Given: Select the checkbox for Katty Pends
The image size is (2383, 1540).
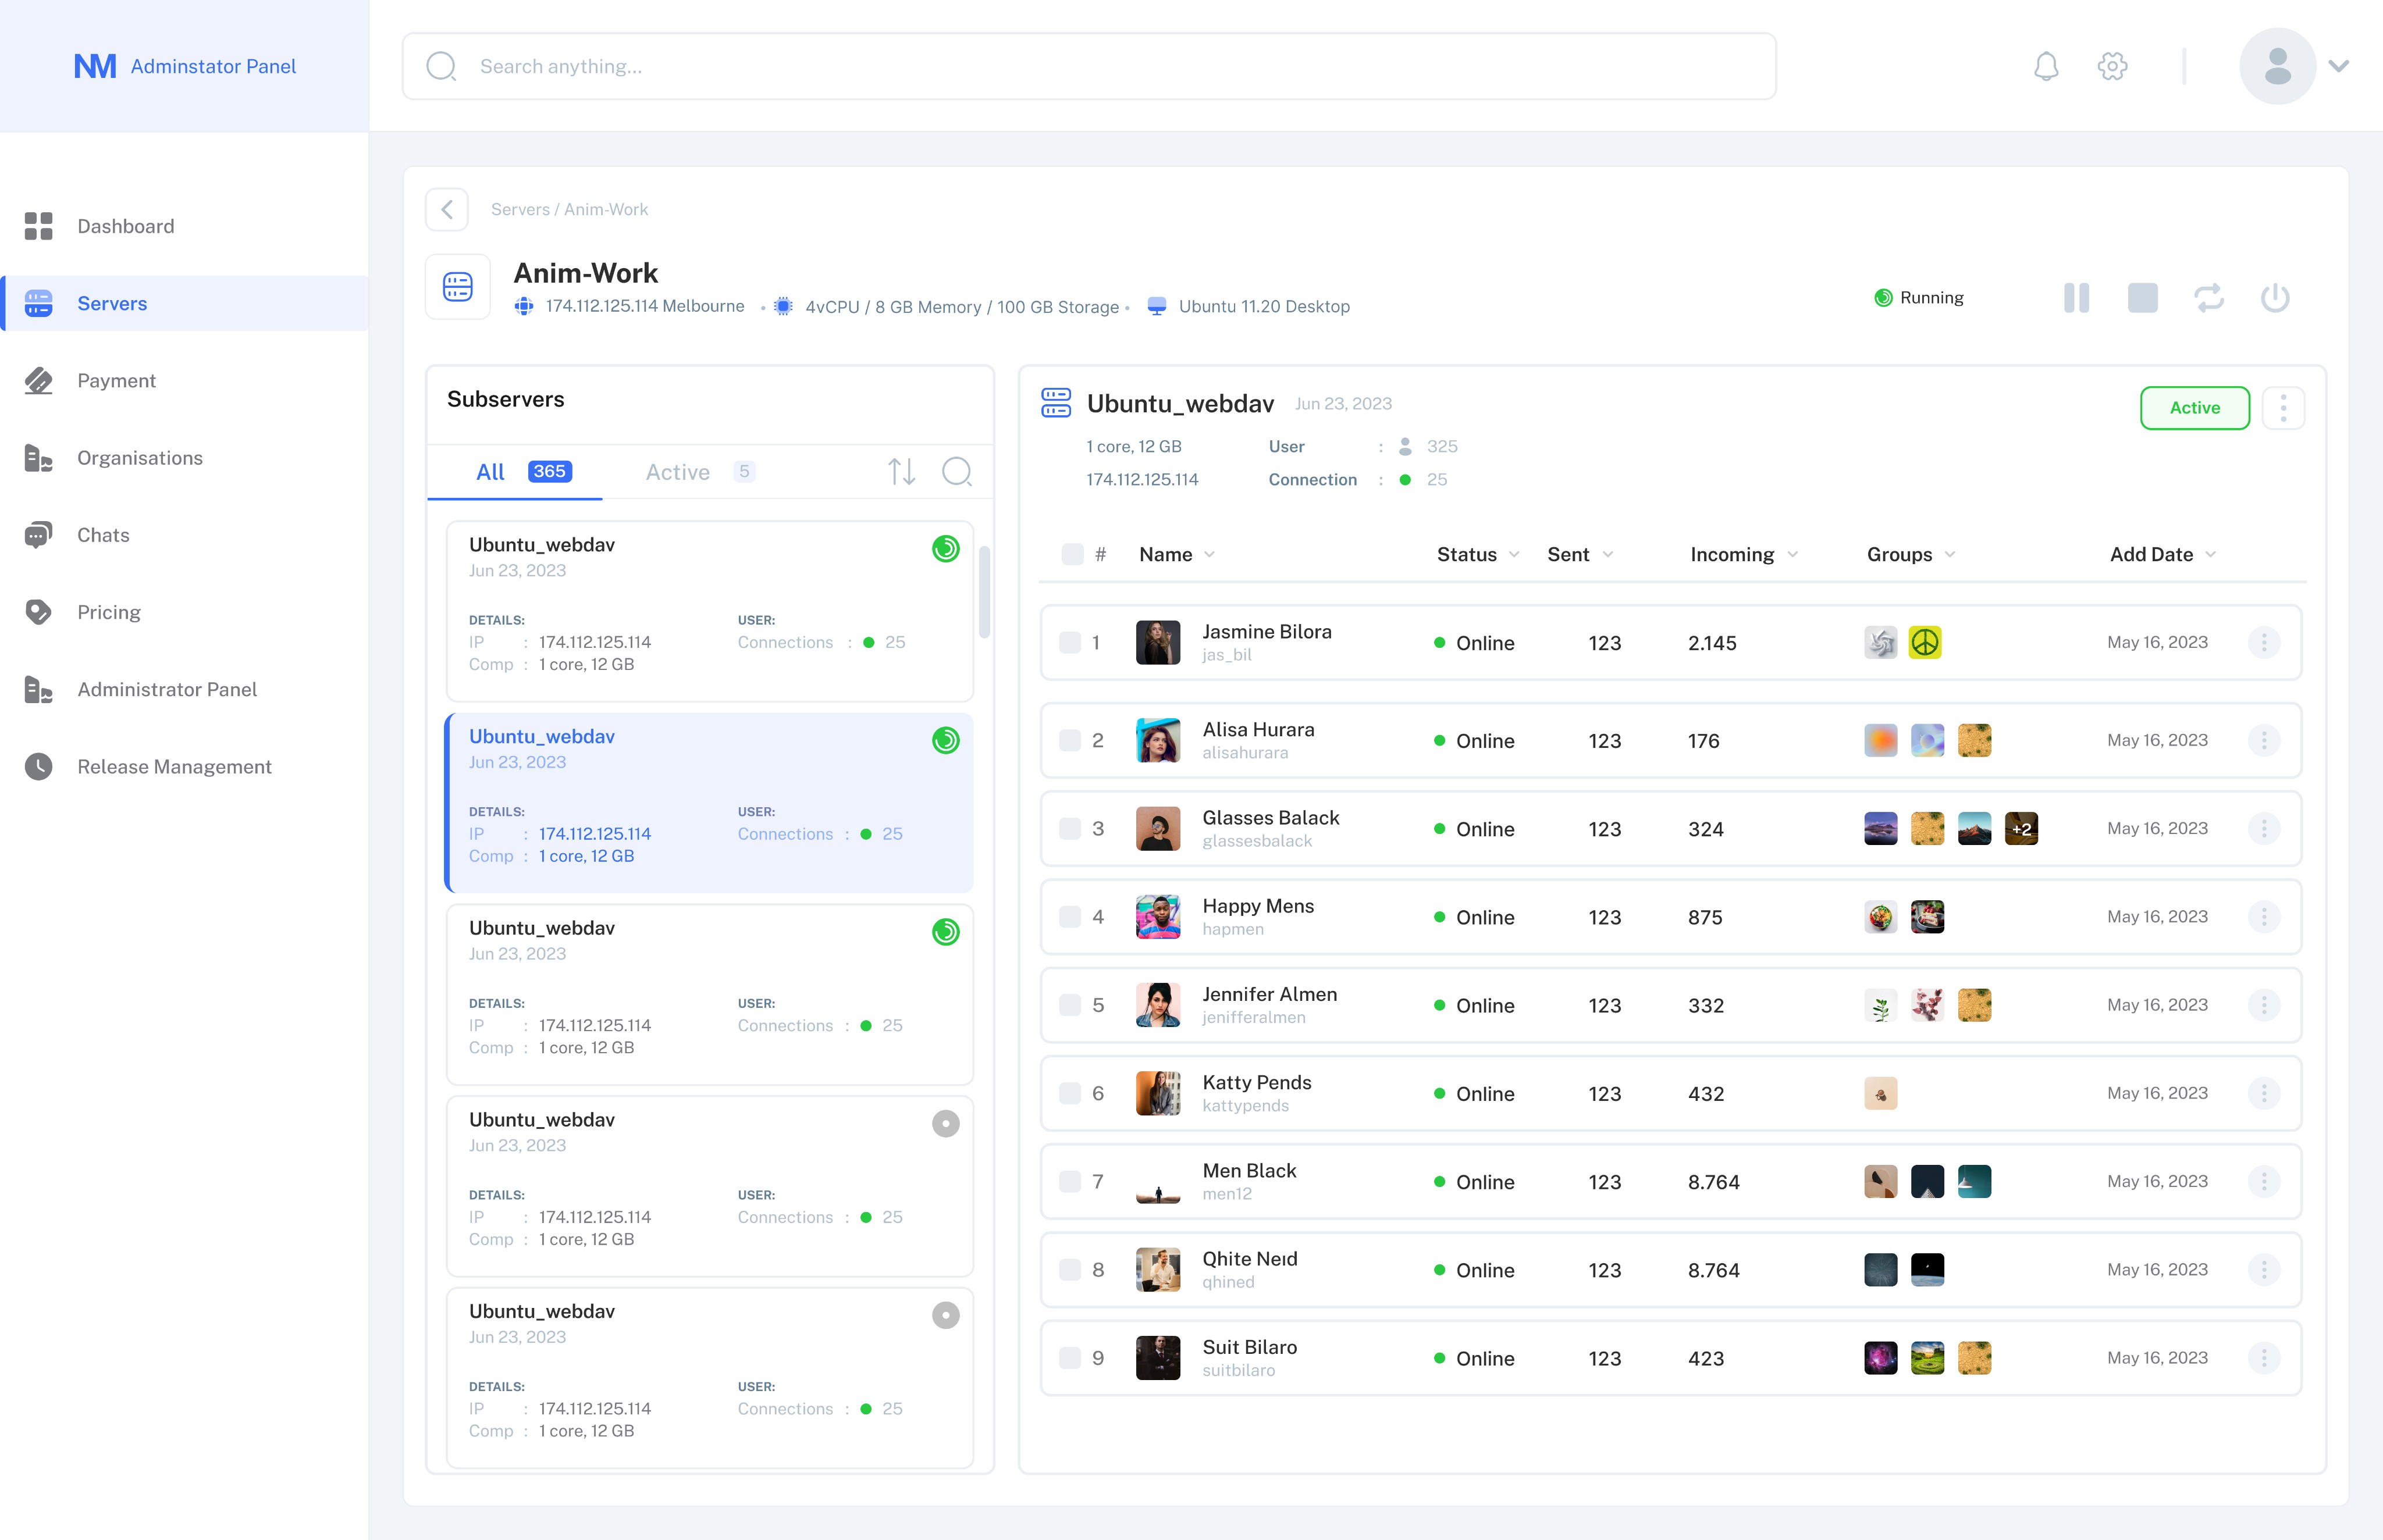Looking at the screenshot, I should [x=1069, y=1093].
